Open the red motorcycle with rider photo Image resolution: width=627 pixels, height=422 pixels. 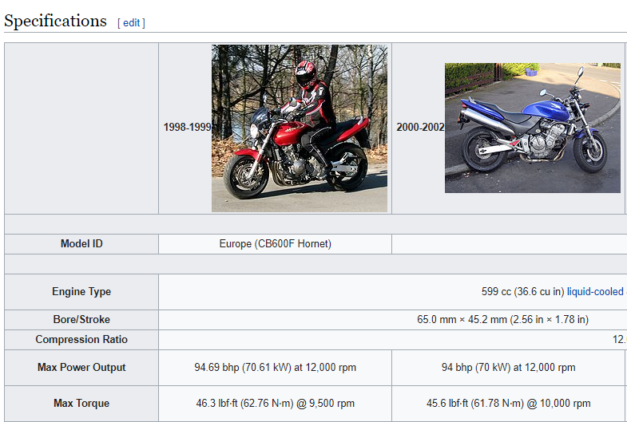[x=299, y=128]
